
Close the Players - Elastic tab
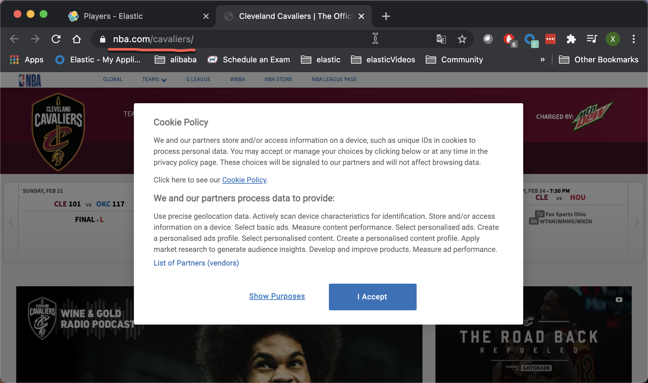click(x=206, y=16)
